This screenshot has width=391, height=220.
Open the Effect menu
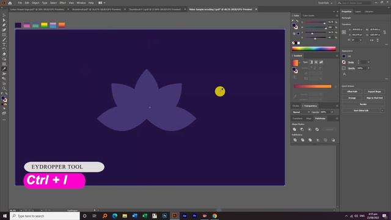(x=62, y=3)
